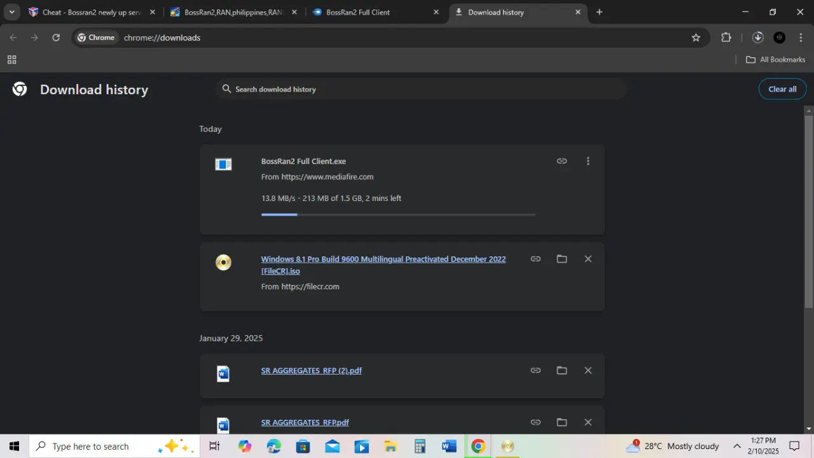This screenshot has width=814, height=458.
Task: Click the "From https://www.mediafire.com" text
Action: tap(317, 177)
